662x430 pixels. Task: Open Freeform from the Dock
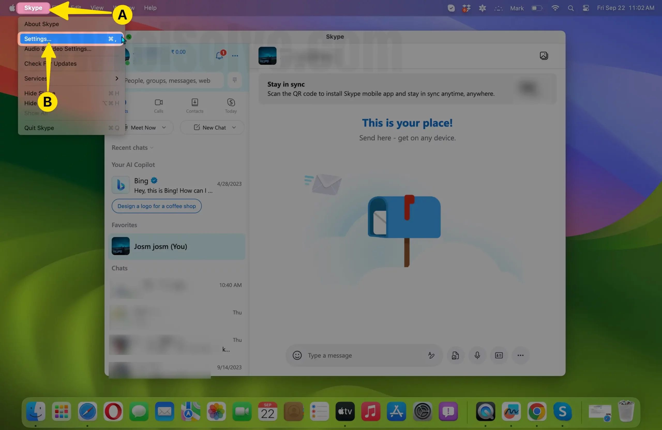511,411
